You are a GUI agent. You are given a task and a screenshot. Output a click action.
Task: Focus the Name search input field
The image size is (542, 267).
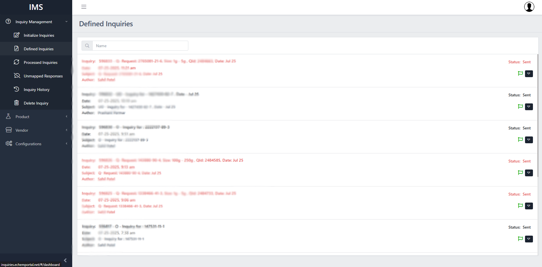(140, 46)
